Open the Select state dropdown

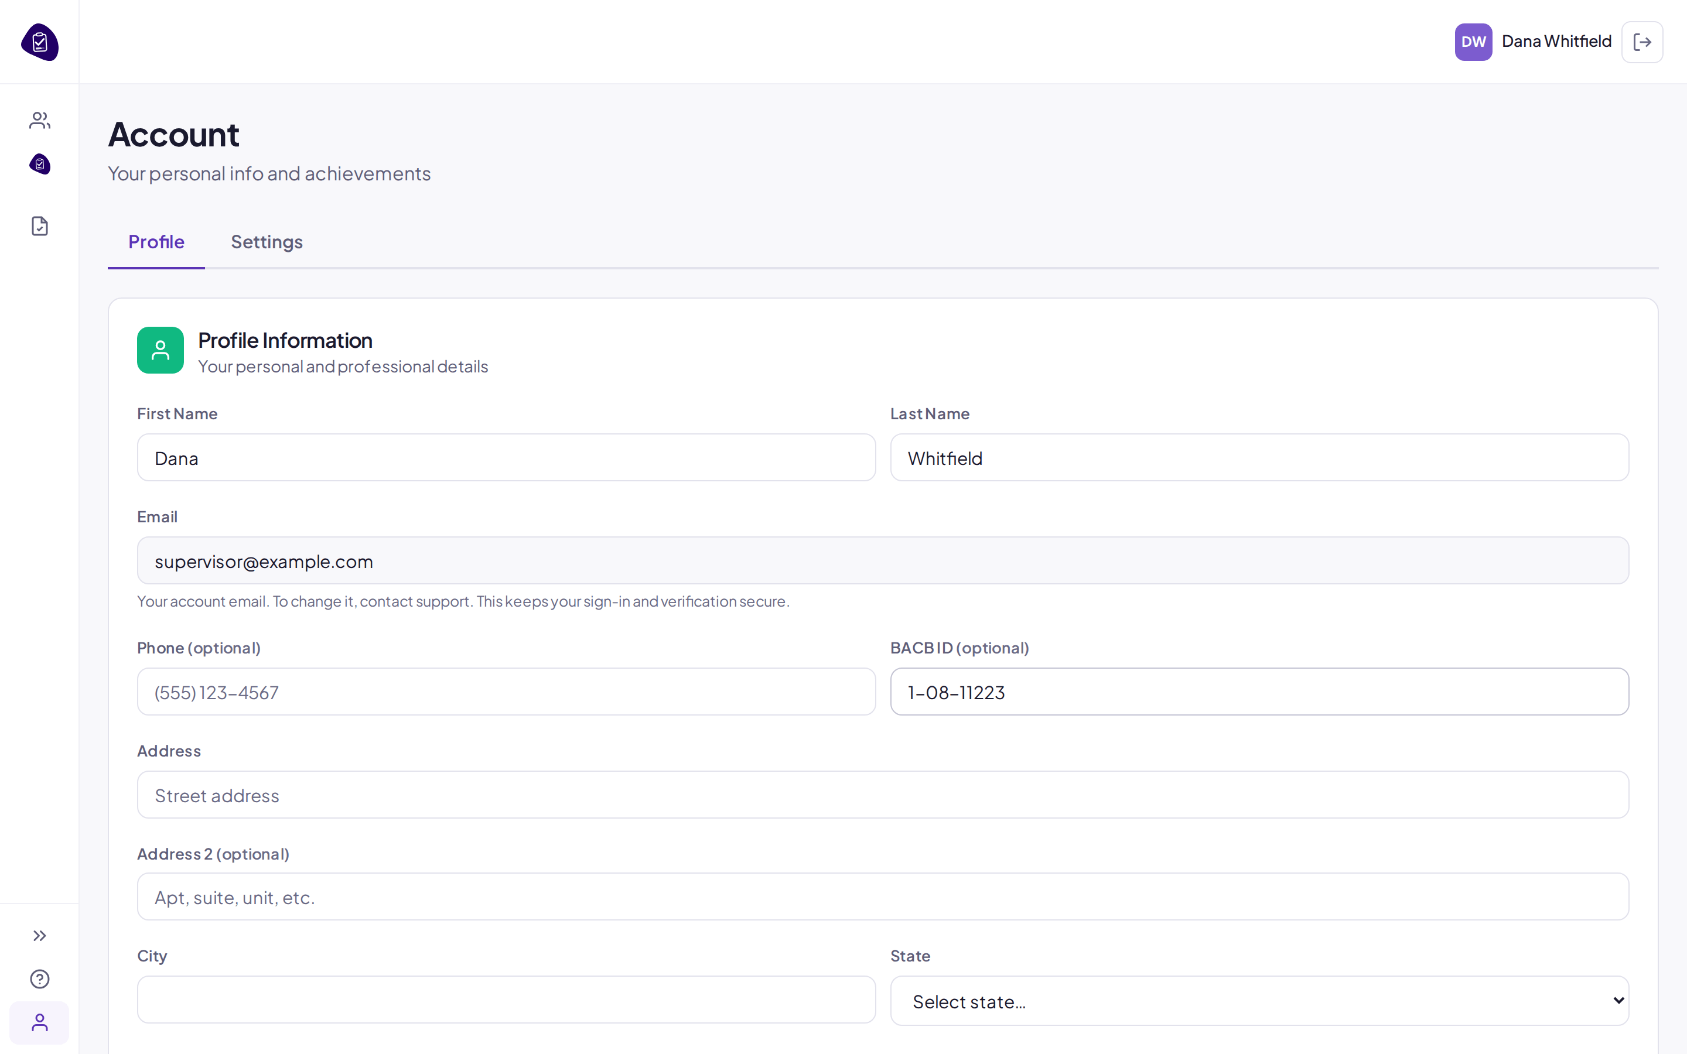coord(1259,1001)
